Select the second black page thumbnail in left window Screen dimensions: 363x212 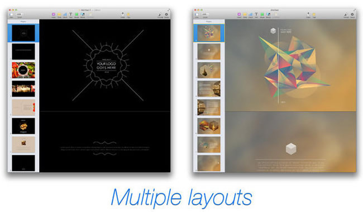click(23, 51)
